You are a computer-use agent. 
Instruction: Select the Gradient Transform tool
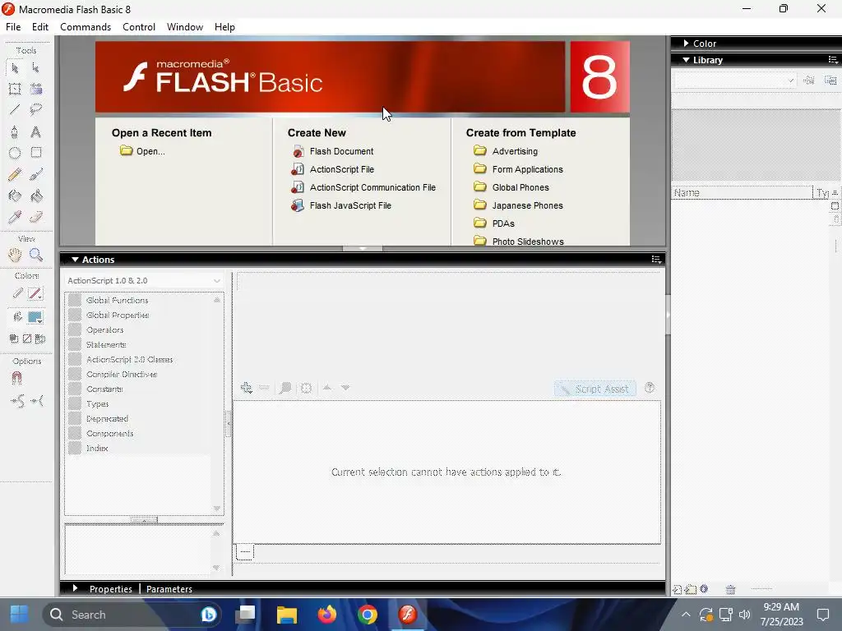(x=36, y=89)
